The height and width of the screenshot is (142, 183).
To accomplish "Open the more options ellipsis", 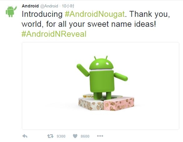I will pyautogui.click(x=100, y=136).
